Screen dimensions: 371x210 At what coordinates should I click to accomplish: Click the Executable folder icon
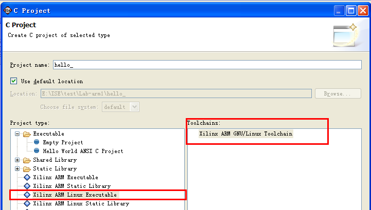pos(27,134)
